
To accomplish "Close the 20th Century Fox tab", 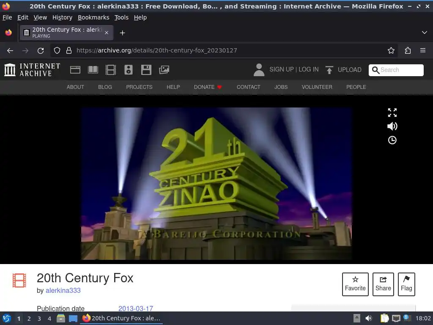I will point(107,33).
